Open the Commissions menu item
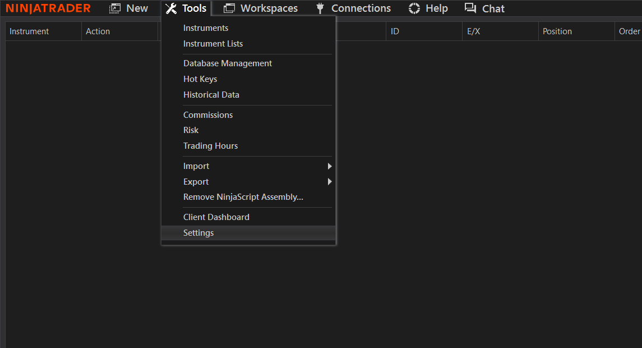 tap(208, 115)
